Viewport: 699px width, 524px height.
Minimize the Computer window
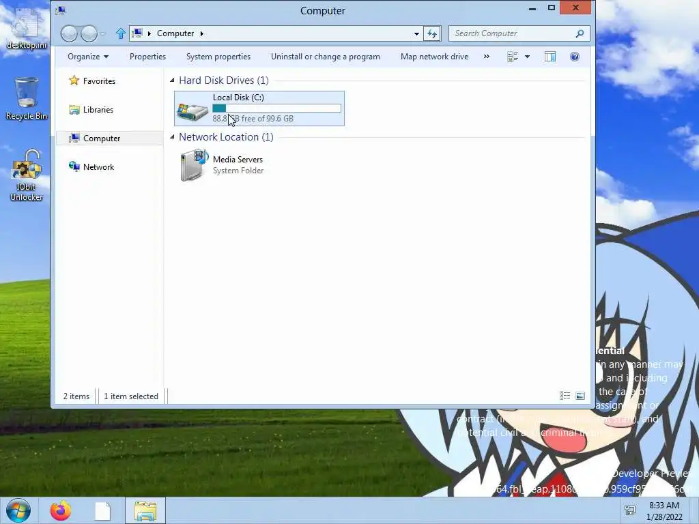click(532, 8)
